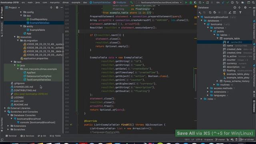Click the green Debug bug icon
This screenshot has width=256, height=144.
(x=190, y=2)
